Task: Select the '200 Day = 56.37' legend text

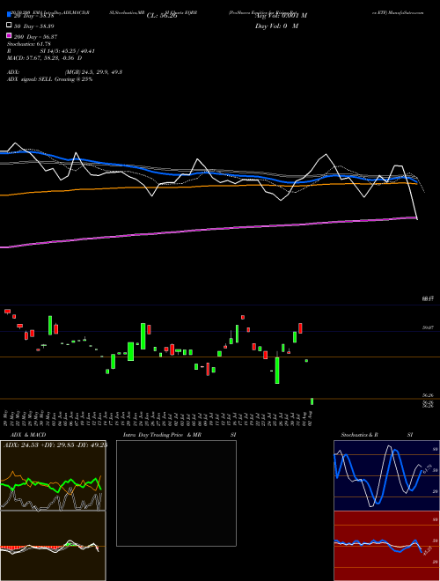Action: coord(35,37)
